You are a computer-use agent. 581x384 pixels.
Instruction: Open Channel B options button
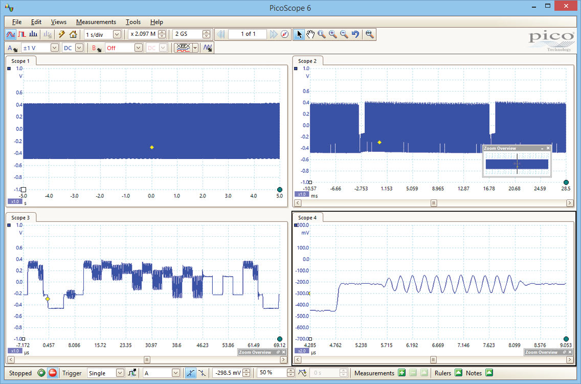96,48
